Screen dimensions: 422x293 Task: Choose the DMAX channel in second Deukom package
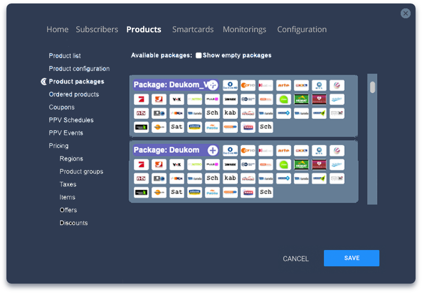coord(230,165)
